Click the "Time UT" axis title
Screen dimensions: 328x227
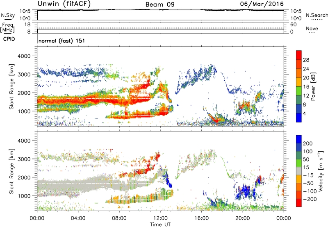160,225
